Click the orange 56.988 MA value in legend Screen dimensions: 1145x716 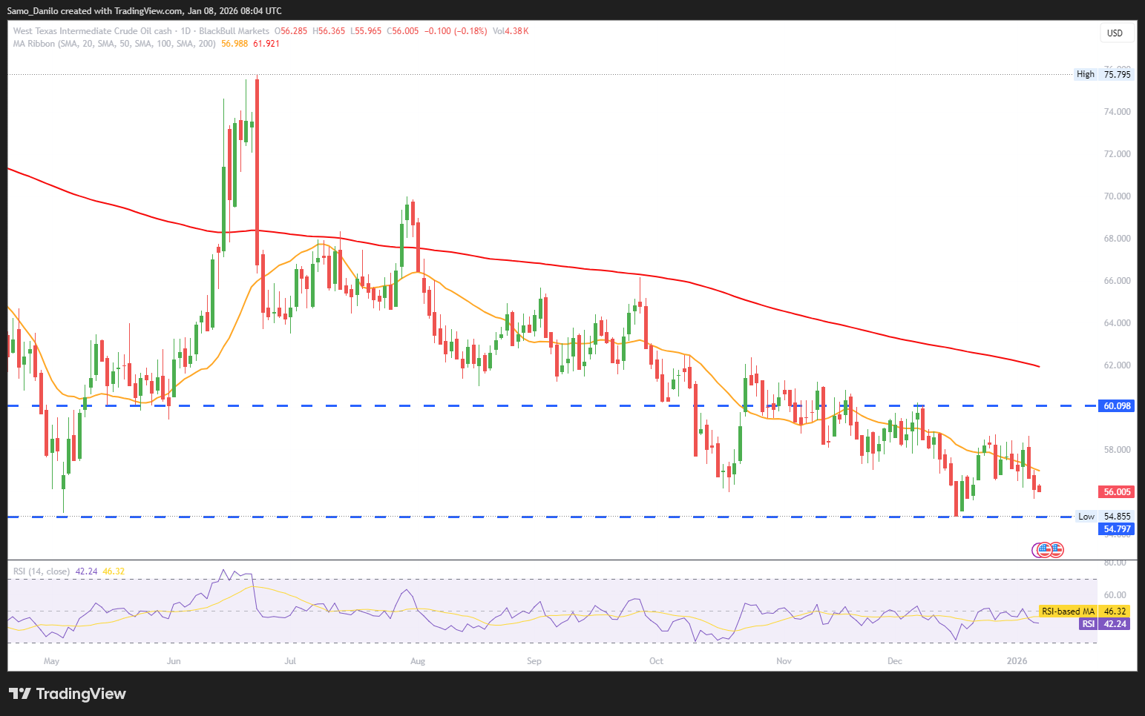pos(234,44)
